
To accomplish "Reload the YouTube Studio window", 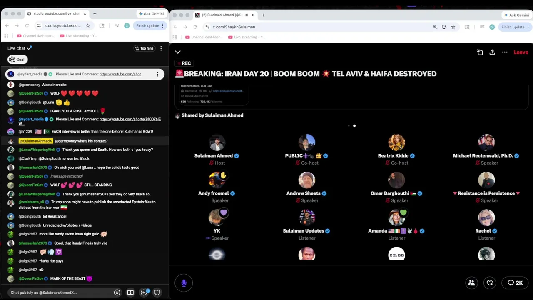I will pos(27,25).
